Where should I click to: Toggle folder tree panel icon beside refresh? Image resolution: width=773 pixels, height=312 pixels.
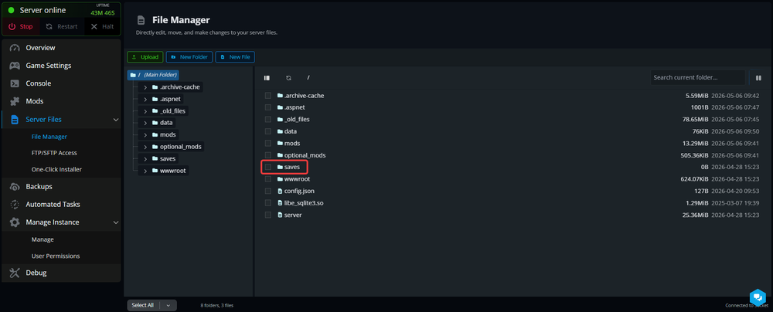pyautogui.click(x=267, y=78)
